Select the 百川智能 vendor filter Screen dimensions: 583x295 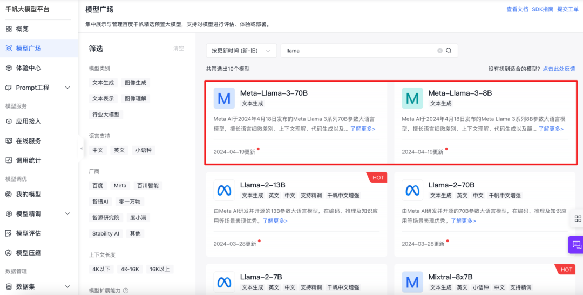point(148,186)
